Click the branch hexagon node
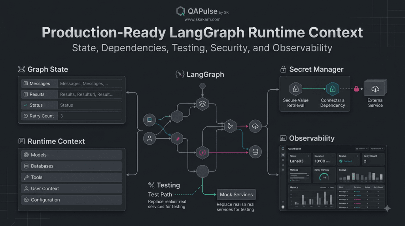This screenshot has height=226, width=405. tap(230, 126)
